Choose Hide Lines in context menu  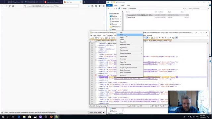click(x=130, y=76)
